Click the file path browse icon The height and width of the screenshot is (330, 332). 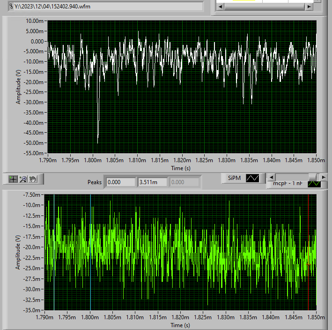click(x=11, y=6)
